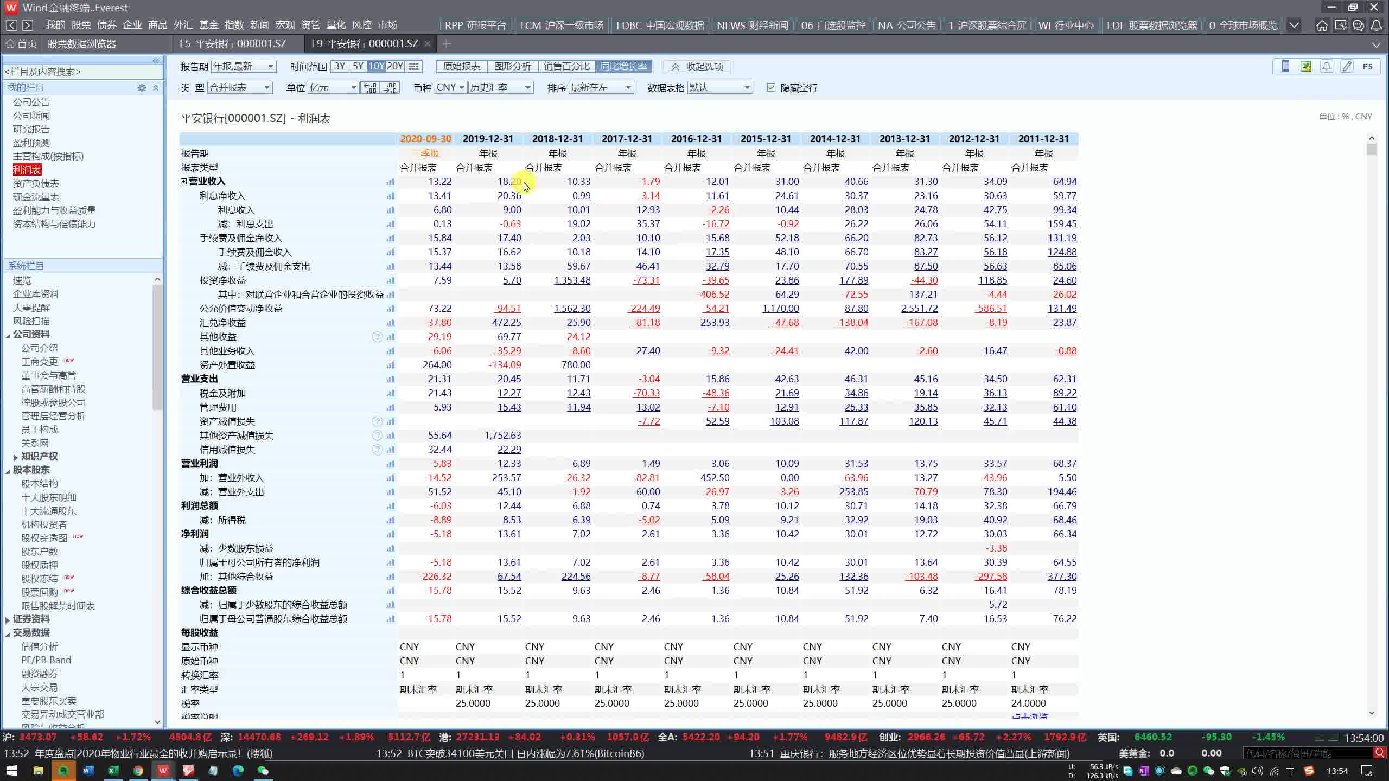This screenshot has width=1389, height=781.
Task: Switch to 原始报表 view
Action: click(x=461, y=66)
